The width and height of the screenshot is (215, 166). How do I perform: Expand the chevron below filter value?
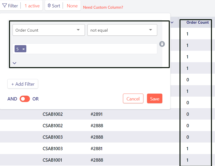tap(15, 63)
